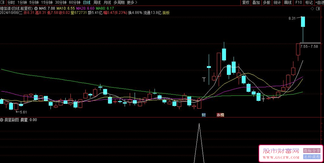The height and width of the screenshot is (163, 324).
Task: Open the 财 marker below the candles
Action: coord(204,115)
